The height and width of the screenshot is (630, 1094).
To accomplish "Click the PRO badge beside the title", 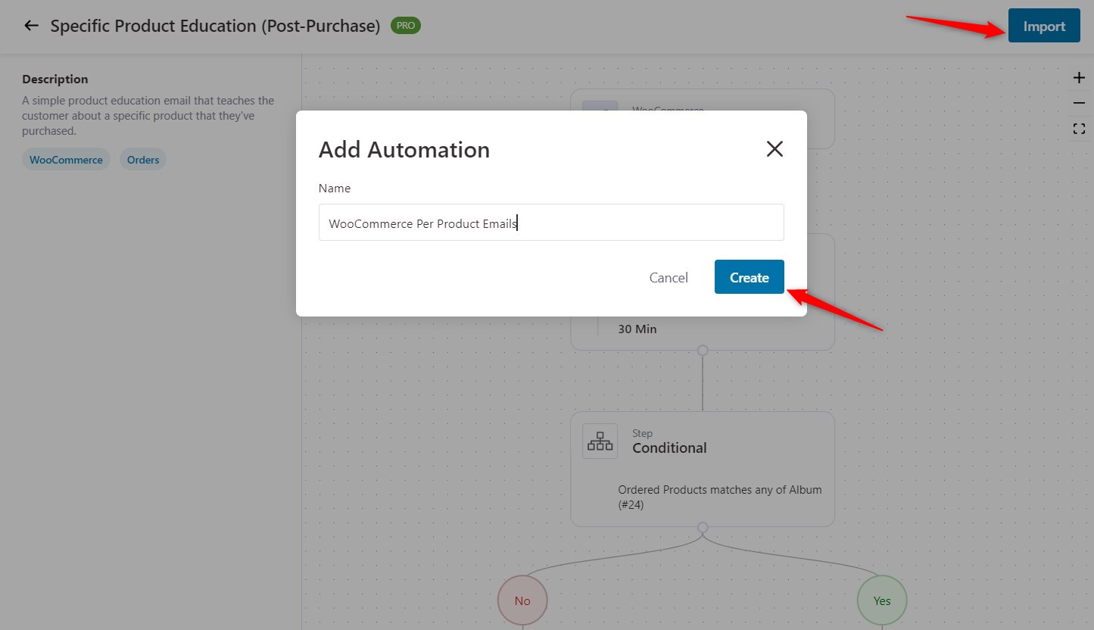I will [x=404, y=25].
